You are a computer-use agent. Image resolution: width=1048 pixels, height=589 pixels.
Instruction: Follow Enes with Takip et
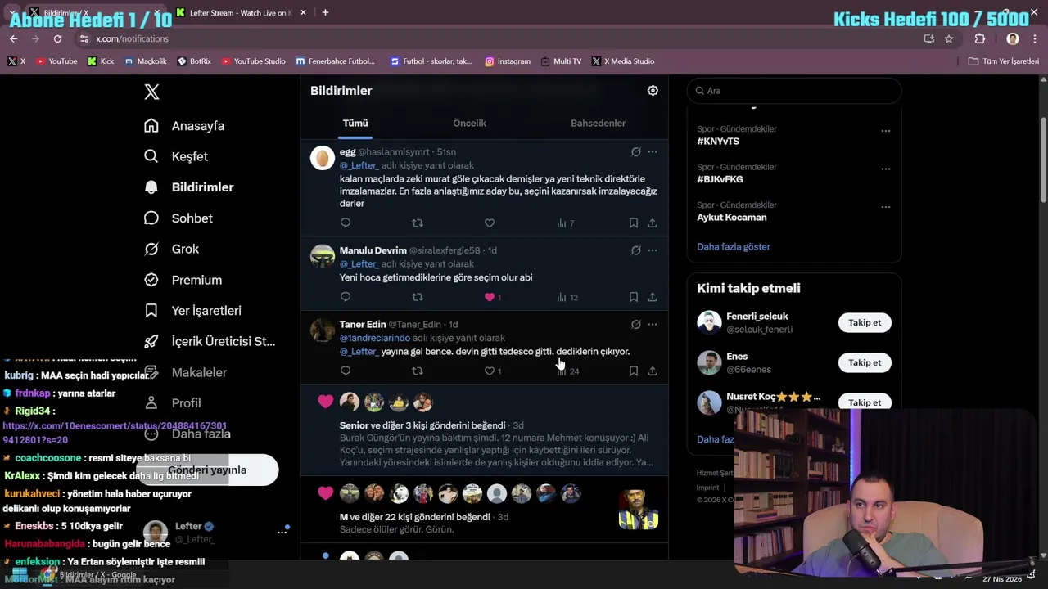tap(865, 362)
